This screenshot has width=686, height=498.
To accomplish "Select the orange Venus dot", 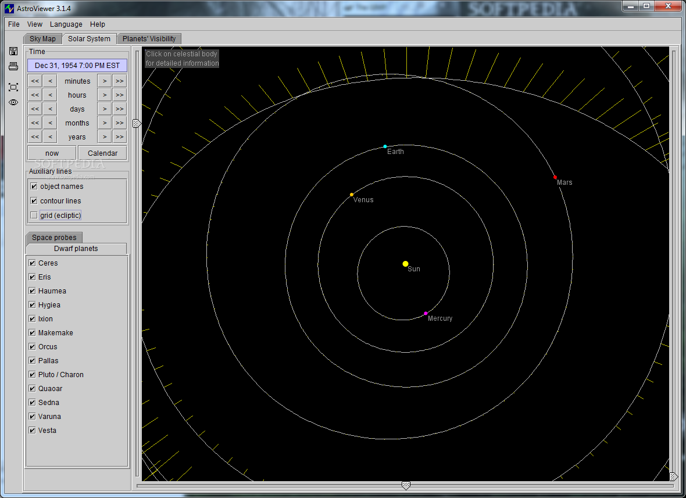I will 351,195.
